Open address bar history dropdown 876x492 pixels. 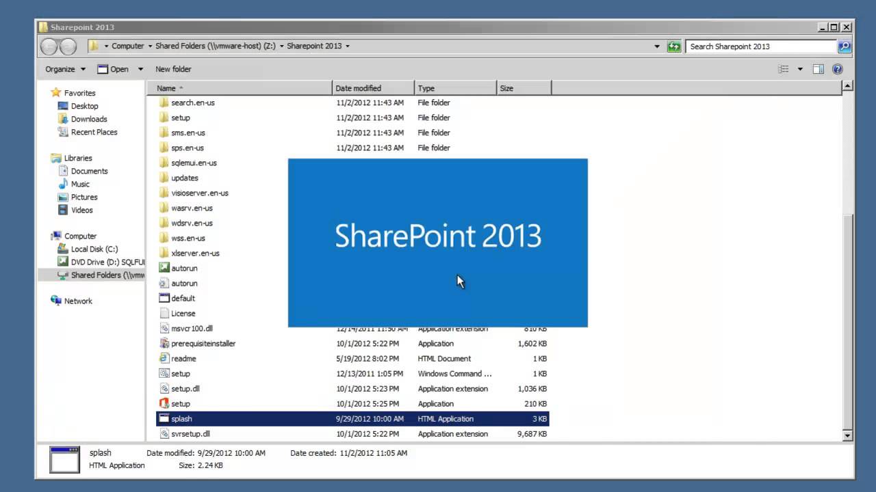[657, 46]
